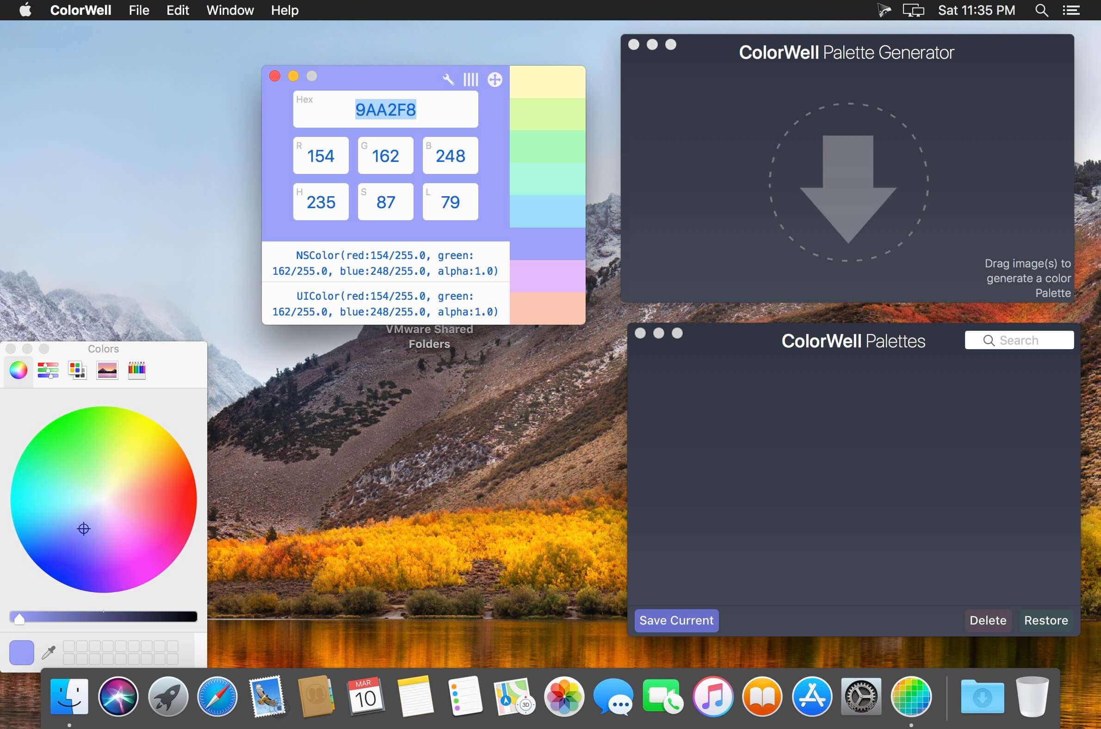Click the color sliders icon in ColorWell toolbar
This screenshot has height=729, width=1101.
[x=470, y=80]
